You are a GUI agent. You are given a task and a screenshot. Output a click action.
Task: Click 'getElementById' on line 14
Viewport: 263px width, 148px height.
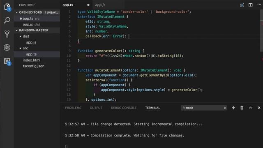pyautogui.click(x=154, y=75)
